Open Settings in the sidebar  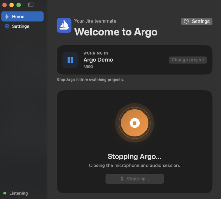[x=22, y=26]
